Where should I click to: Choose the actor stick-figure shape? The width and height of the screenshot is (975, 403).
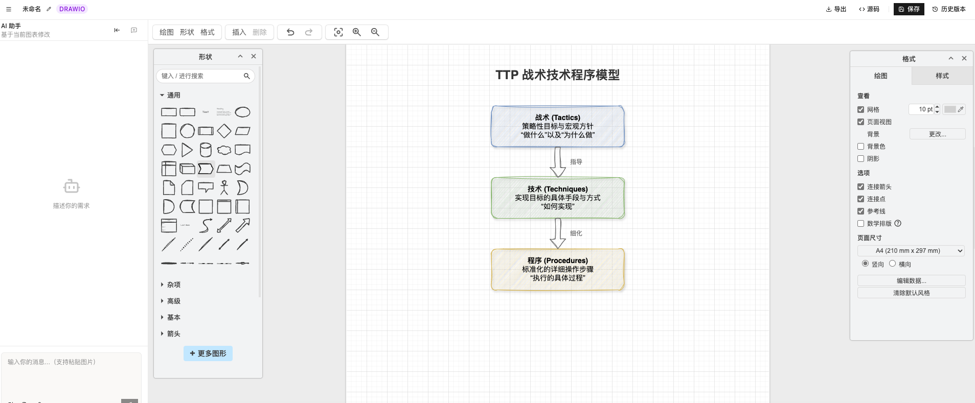click(x=224, y=187)
